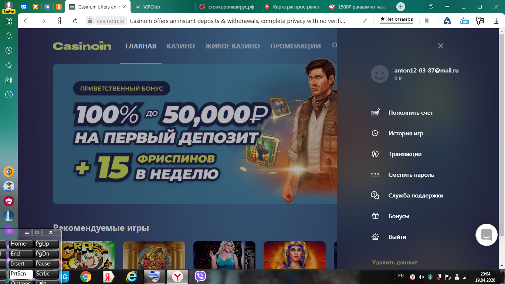Screen dimensions: 505x284
Task: Go forward in browser history
Action: click(x=43, y=21)
